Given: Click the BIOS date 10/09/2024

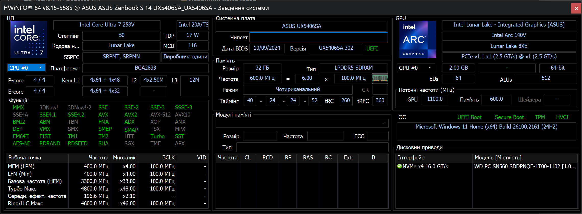Looking at the screenshot, I should (x=267, y=48).
